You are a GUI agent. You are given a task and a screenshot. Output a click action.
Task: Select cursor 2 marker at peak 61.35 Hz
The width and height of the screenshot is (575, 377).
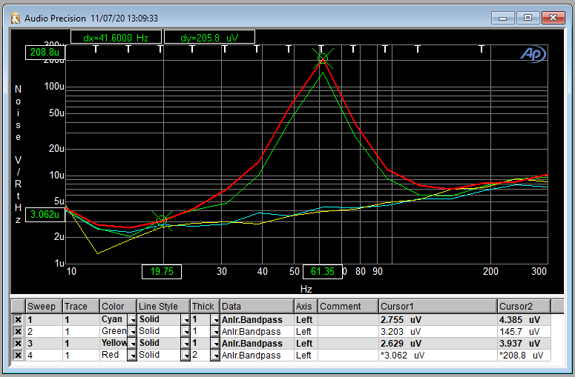click(323, 59)
